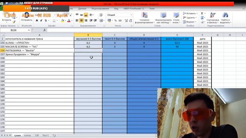Screen dimensions: 246x138
Task: Open Выравнивание dialog launcher
Action: [104, 26]
